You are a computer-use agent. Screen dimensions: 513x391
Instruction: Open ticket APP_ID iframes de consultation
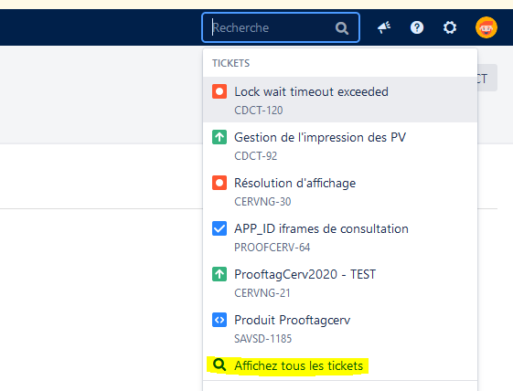340,237
